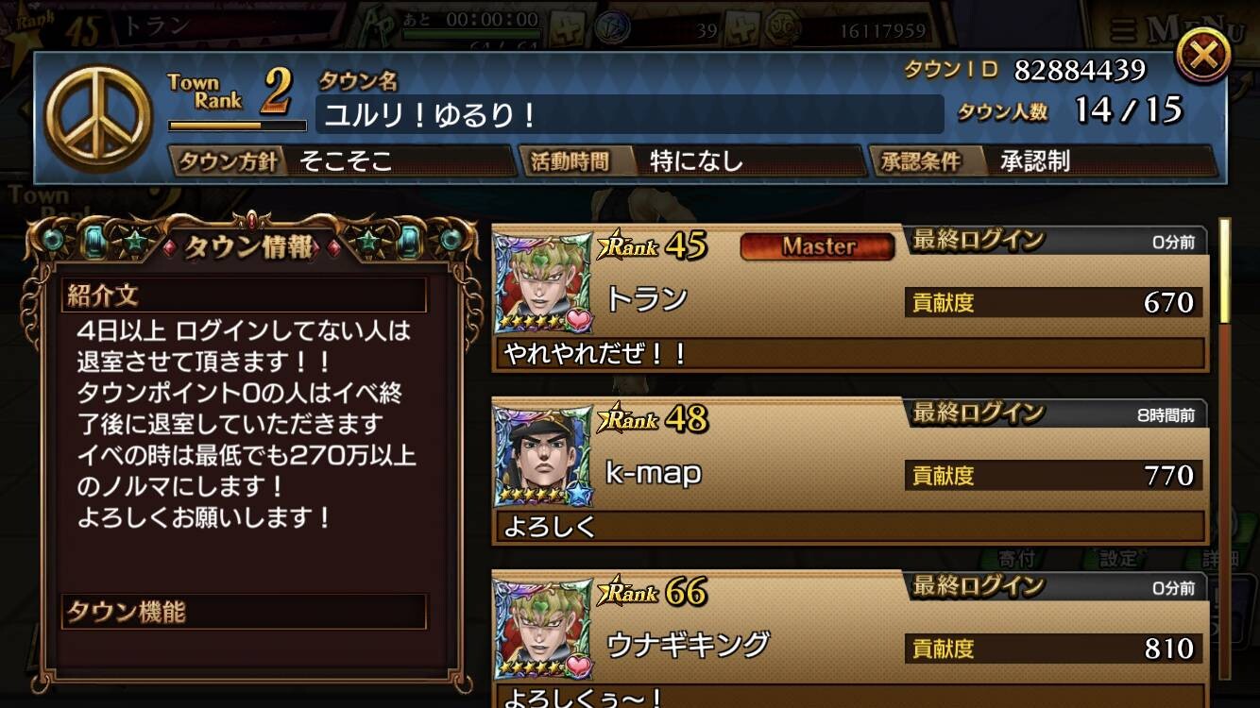Viewport: 1260px width, 708px height.
Task: Close the town info dialog
Action: [1202, 55]
